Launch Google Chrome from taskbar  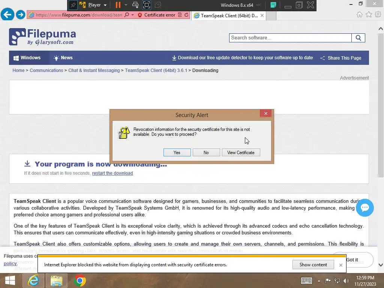[x=79, y=280]
